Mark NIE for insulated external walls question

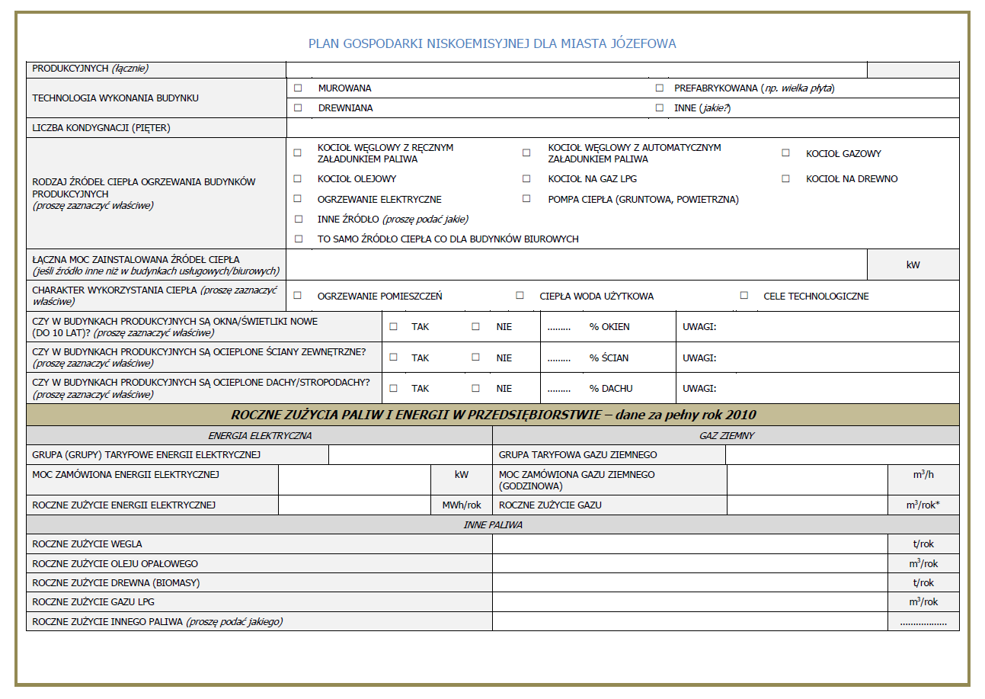(475, 357)
